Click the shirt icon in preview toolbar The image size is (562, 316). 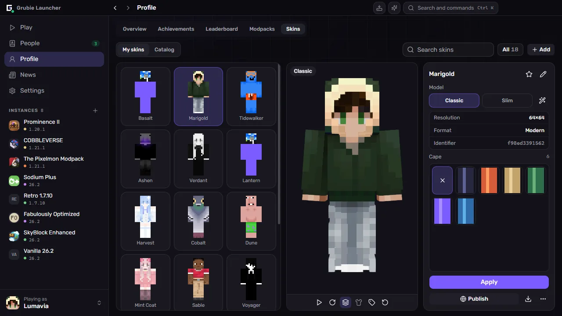coord(359,302)
